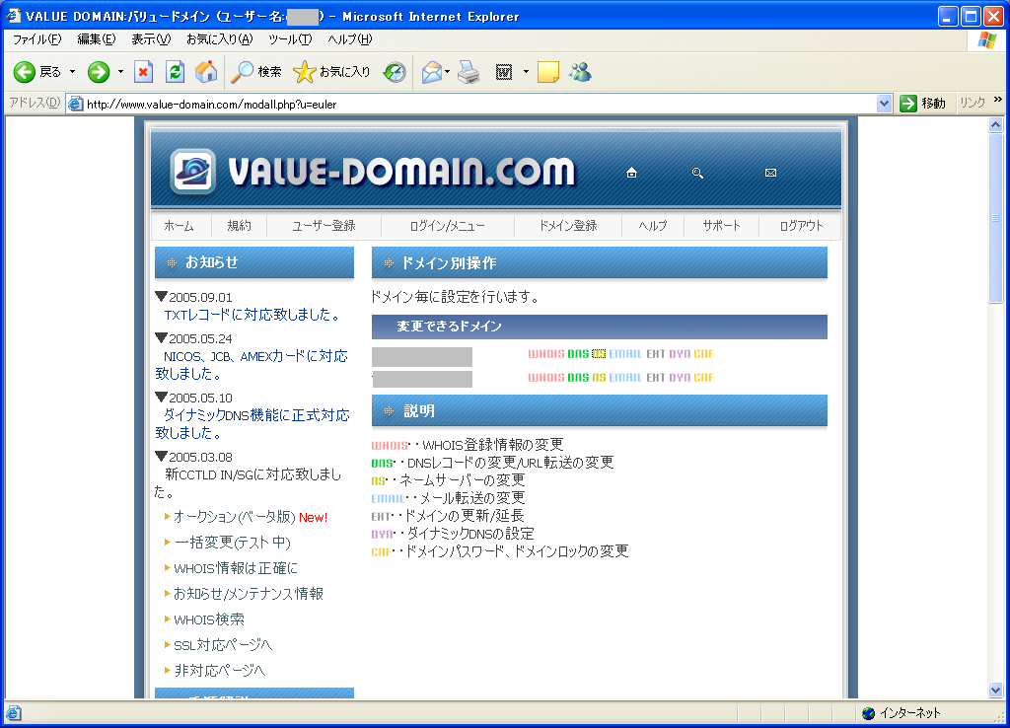Log out via the ログアウト nav tab
The height and width of the screenshot is (728, 1010).
pyautogui.click(x=801, y=226)
